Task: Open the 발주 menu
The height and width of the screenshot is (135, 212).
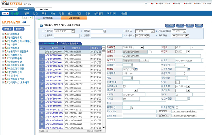Action: click(x=27, y=14)
